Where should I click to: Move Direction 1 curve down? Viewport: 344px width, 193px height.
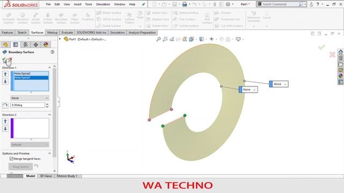[x=5, y=81]
